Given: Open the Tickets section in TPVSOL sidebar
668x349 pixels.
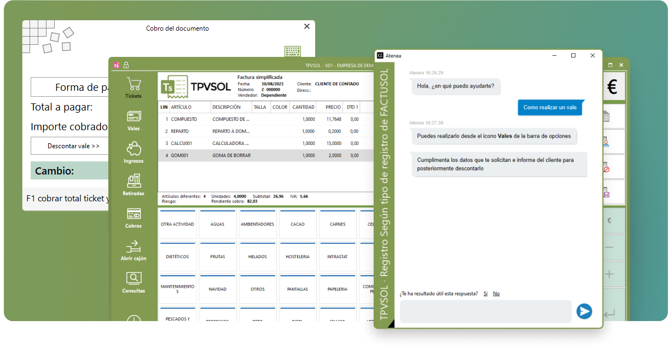Looking at the screenshot, I should [x=133, y=88].
